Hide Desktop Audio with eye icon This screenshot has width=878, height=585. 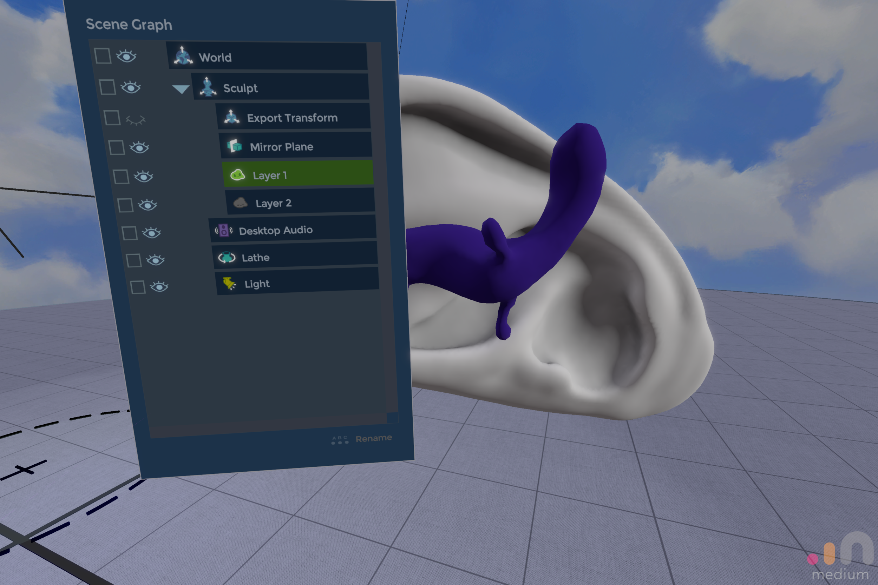(152, 233)
